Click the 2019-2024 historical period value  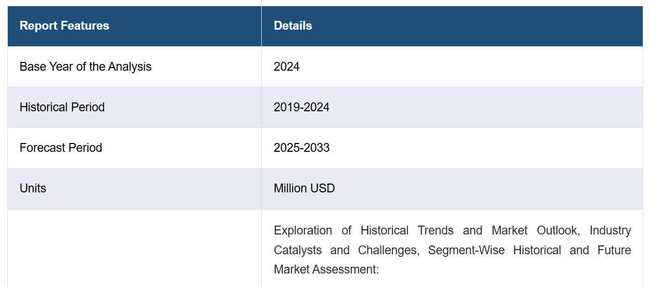point(301,107)
